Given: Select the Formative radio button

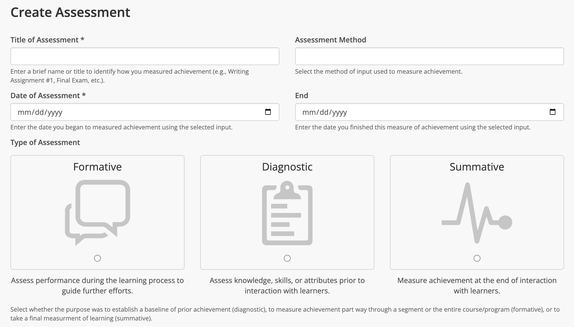Looking at the screenshot, I should [98, 259].
